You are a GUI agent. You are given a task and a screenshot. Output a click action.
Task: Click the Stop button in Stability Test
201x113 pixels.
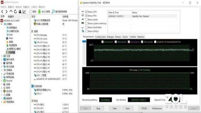pos(98,109)
